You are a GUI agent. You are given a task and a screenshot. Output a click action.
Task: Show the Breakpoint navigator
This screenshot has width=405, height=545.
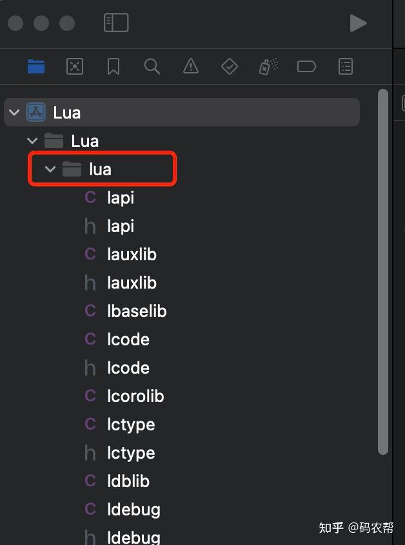(306, 66)
